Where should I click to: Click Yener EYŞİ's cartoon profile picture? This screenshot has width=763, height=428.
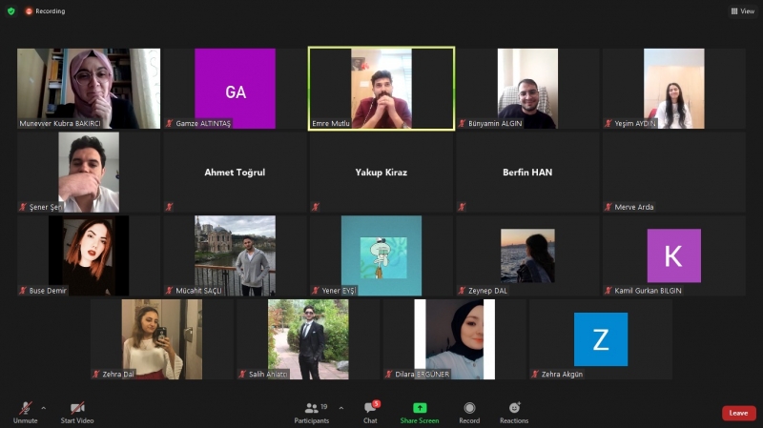(x=381, y=254)
